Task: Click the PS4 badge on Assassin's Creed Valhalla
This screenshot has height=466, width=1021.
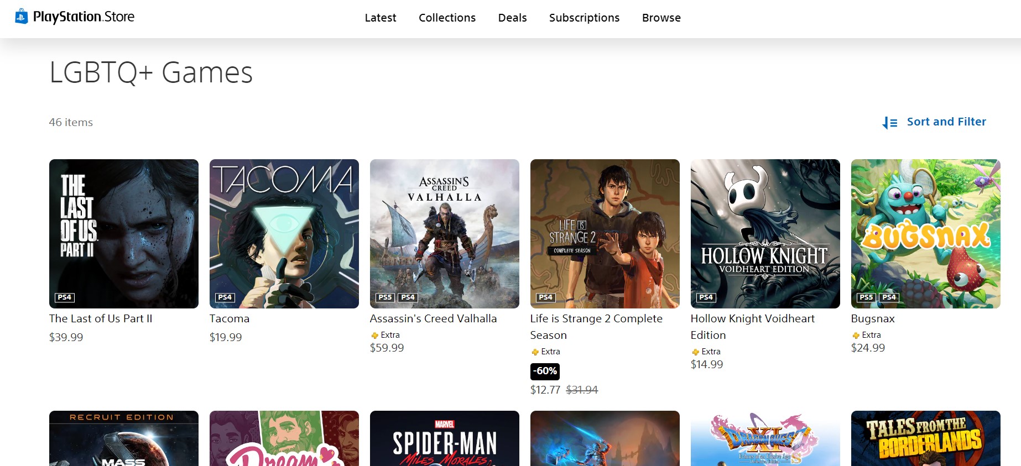Action: (408, 297)
